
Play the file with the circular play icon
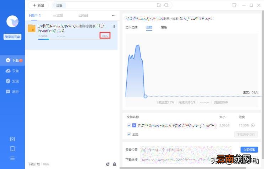click(253, 125)
